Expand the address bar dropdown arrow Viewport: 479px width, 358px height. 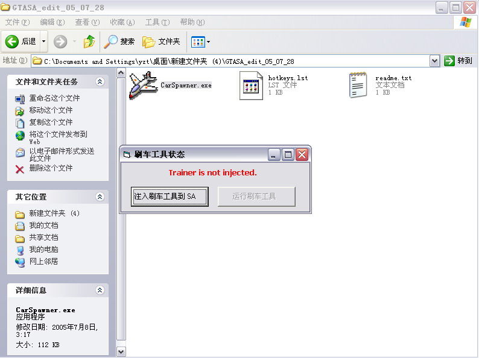[434, 61]
